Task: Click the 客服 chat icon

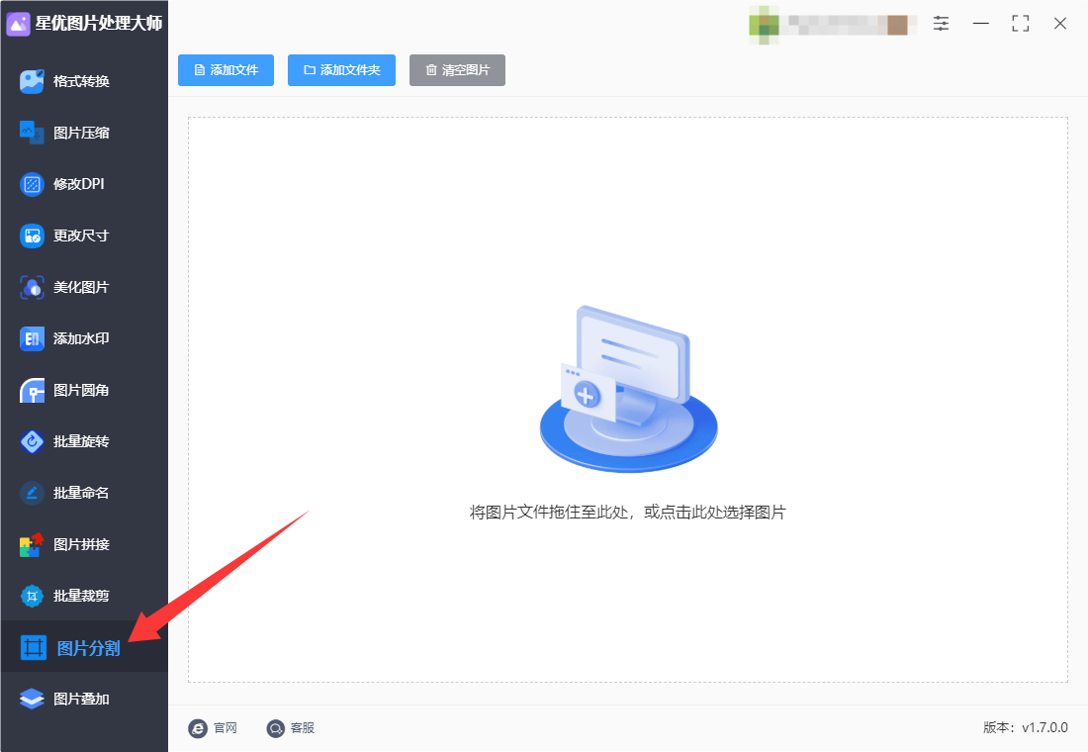Action: (x=276, y=727)
